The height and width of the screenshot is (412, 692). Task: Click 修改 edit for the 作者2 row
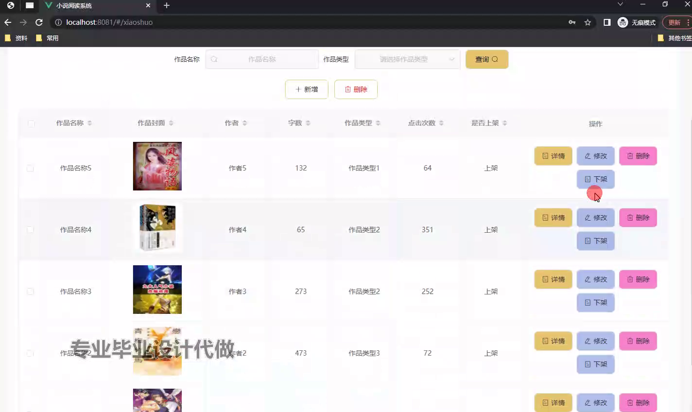point(596,341)
